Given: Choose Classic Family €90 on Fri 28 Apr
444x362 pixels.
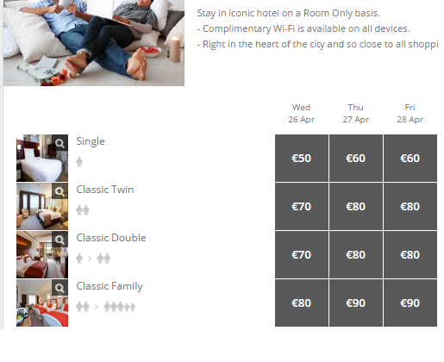Looking at the screenshot, I should pos(410,303).
